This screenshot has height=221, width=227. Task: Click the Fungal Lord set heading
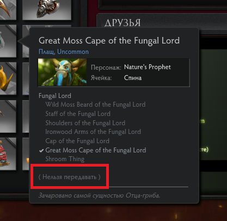(55, 96)
